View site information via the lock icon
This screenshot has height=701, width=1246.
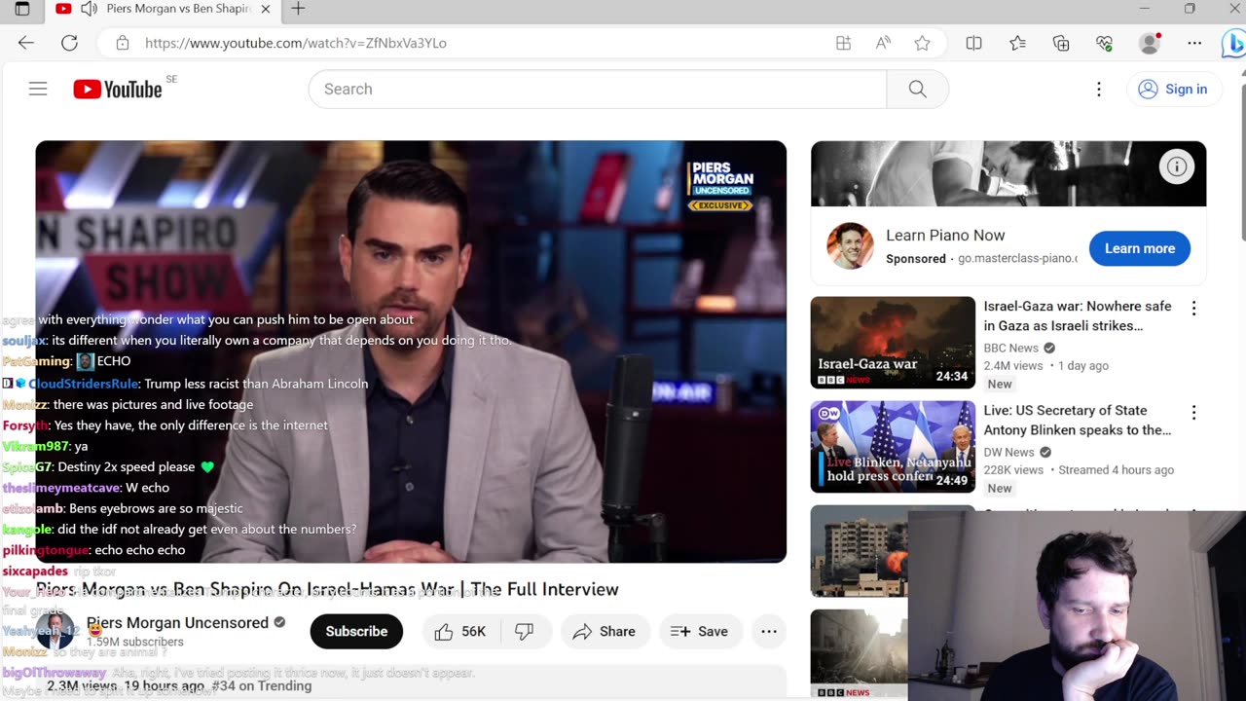click(123, 43)
